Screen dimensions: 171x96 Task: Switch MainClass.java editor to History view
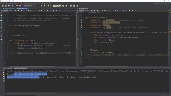point(11,11)
